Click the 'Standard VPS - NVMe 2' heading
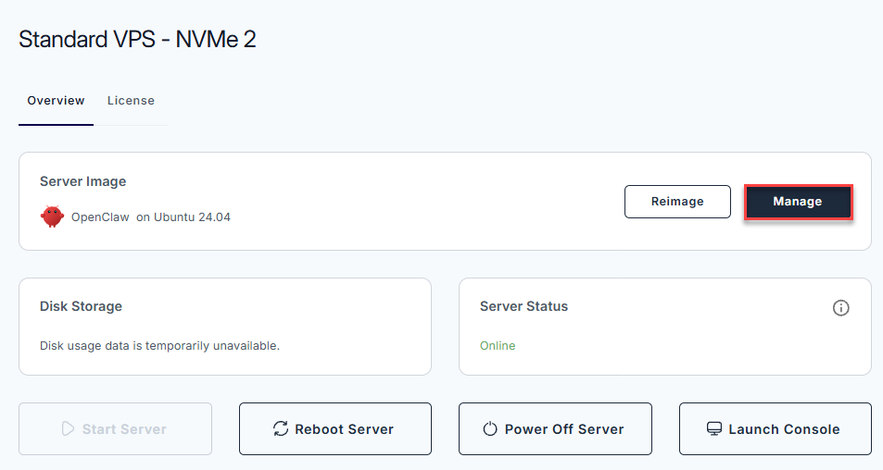Screen dimensions: 883x470 click(137, 40)
